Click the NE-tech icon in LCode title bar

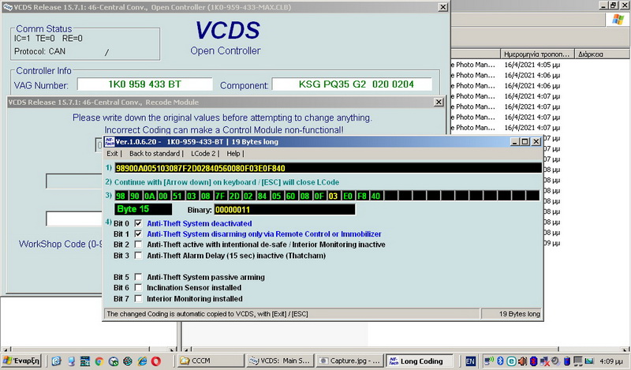(110, 141)
